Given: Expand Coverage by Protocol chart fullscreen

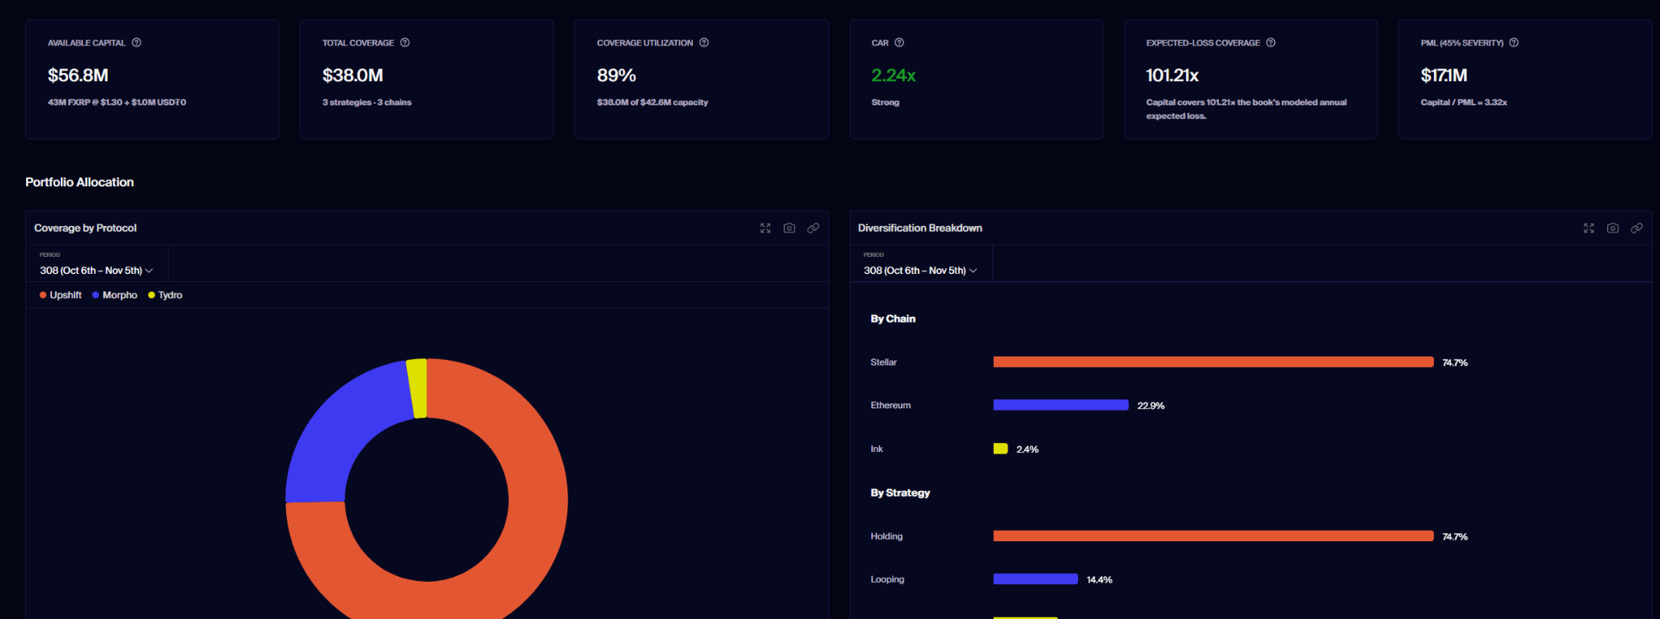Looking at the screenshot, I should point(765,228).
